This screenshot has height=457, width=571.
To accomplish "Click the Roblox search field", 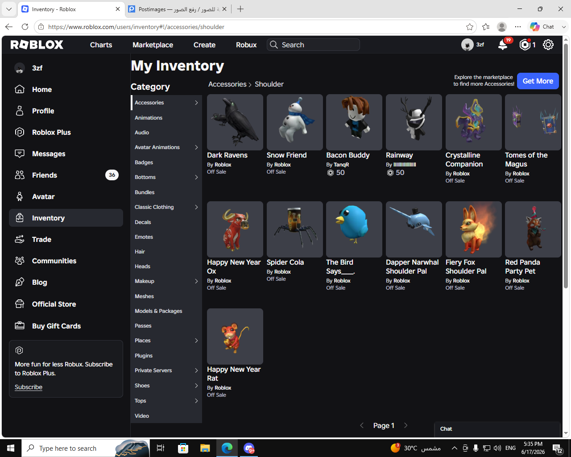I will click(313, 45).
